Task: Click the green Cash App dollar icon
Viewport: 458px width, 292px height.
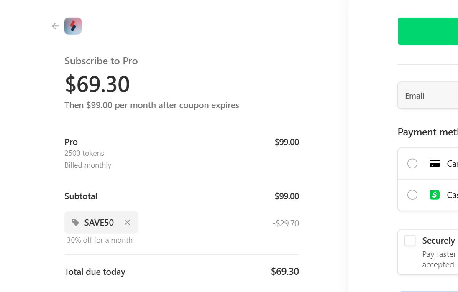Action: pyautogui.click(x=435, y=195)
